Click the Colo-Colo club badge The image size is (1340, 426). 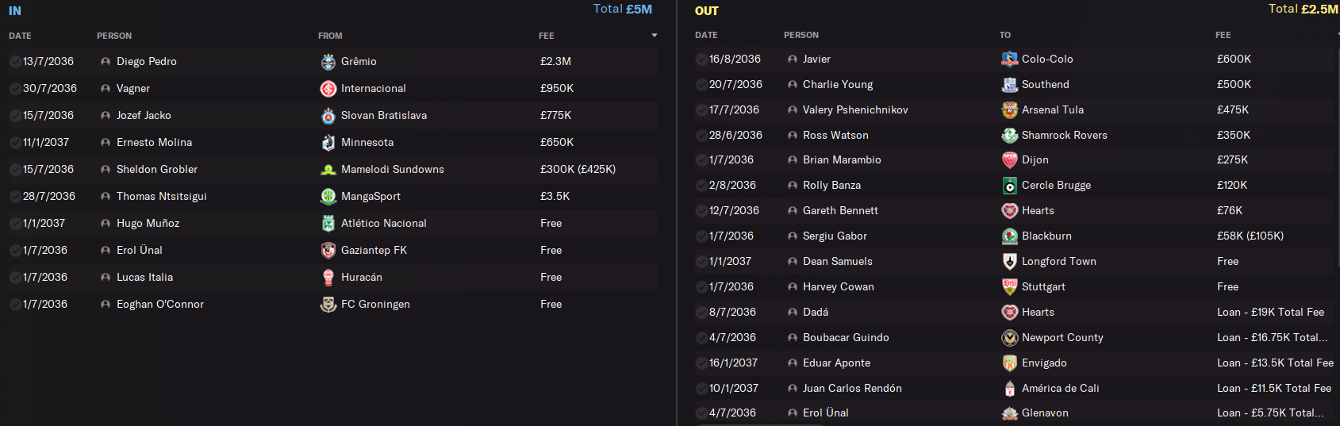pyautogui.click(x=1009, y=59)
